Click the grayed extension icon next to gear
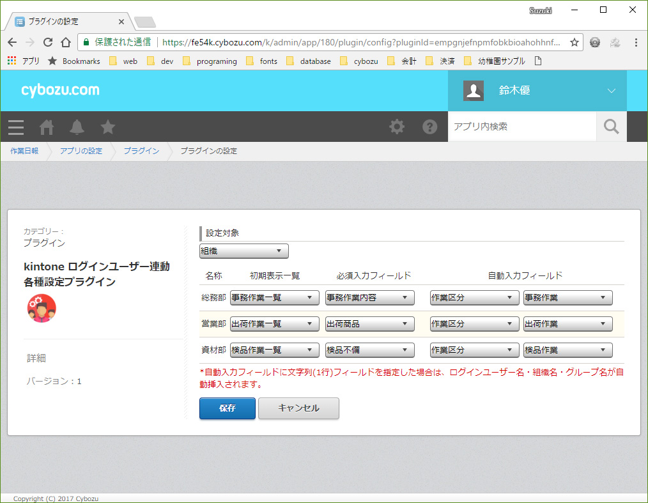 pos(615,42)
